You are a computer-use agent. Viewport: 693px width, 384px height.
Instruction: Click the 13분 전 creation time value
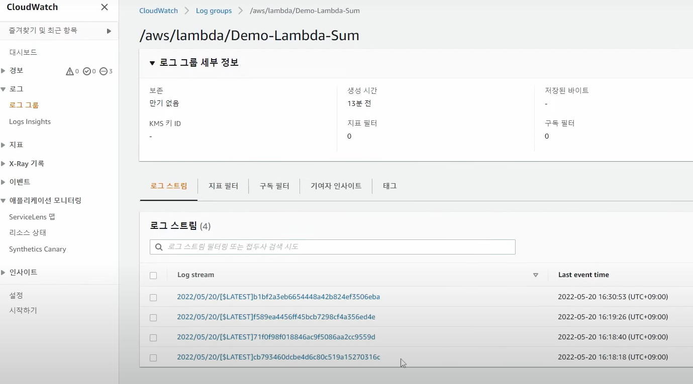(359, 103)
